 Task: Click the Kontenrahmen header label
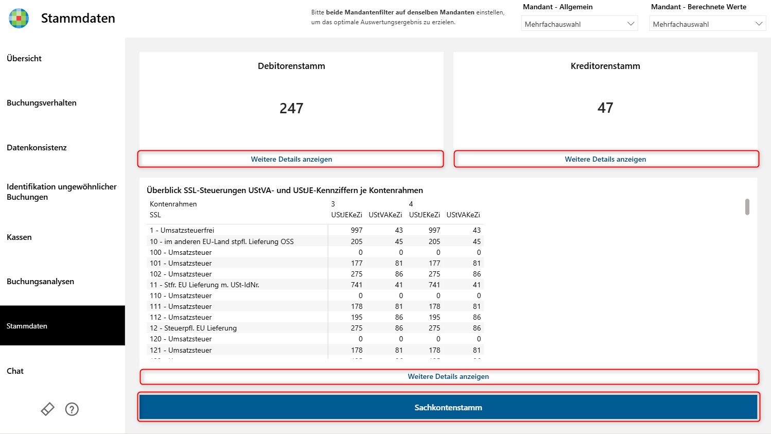click(173, 204)
